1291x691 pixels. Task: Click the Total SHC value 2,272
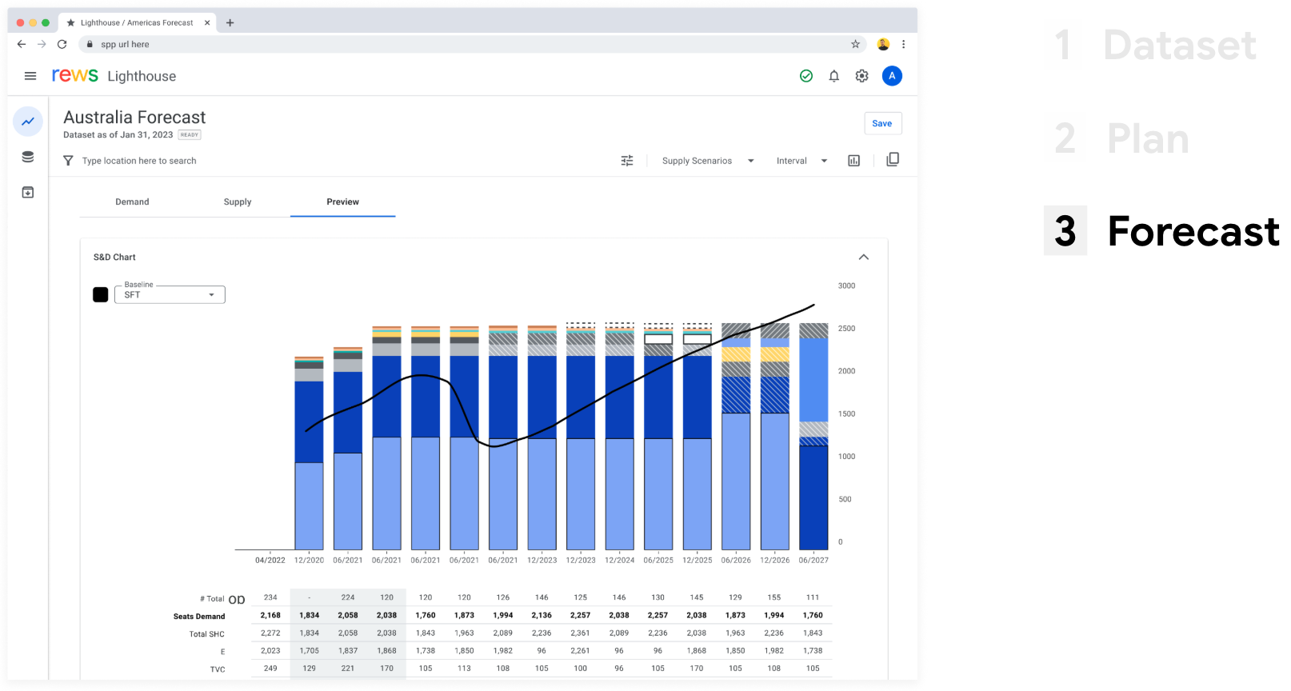[270, 633]
